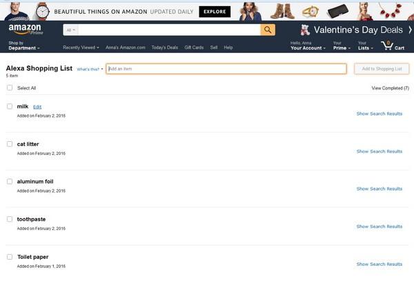This screenshot has height=281, width=414.
Task: Show Search Results for toothpaste
Action: tap(379, 227)
